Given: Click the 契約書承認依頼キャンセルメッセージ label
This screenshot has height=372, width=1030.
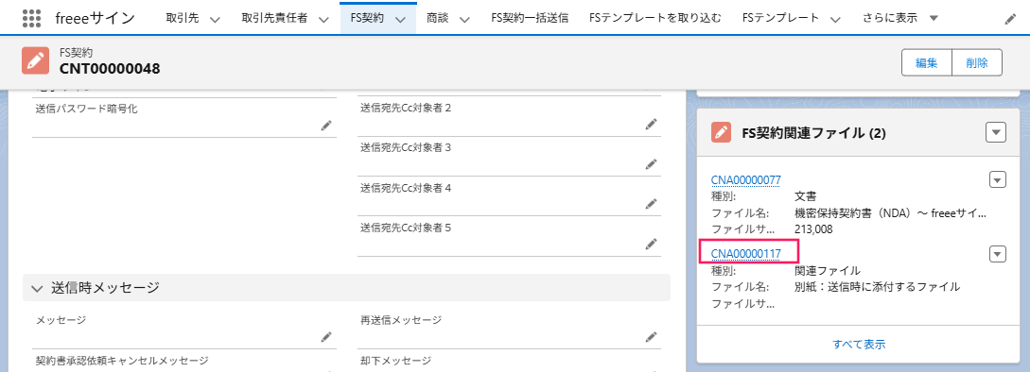Looking at the screenshot, I should [x=122, y=361].
